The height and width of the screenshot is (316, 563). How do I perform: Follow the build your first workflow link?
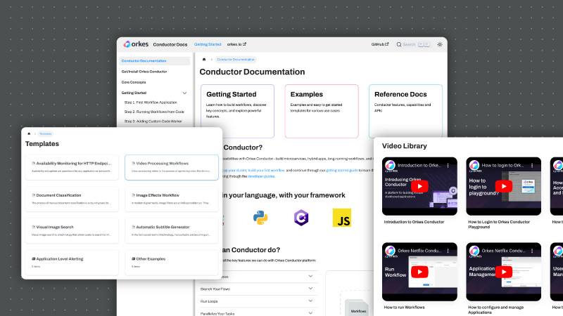point(266,171)
